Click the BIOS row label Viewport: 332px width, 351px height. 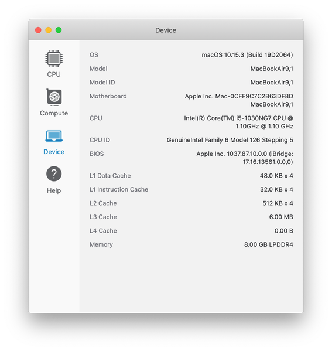coord(97,154)
